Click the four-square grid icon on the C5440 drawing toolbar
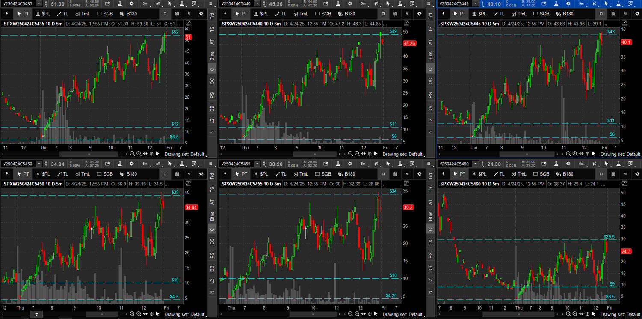This screenshot has width=642, height=319. (395, 14)
